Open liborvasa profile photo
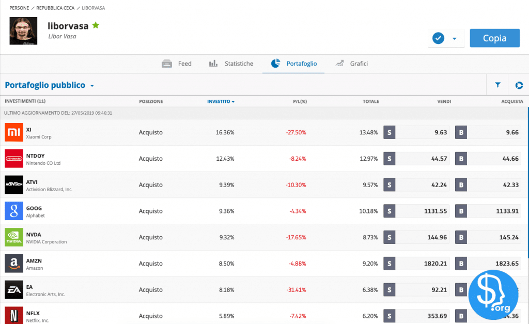 tap(23, 31)
